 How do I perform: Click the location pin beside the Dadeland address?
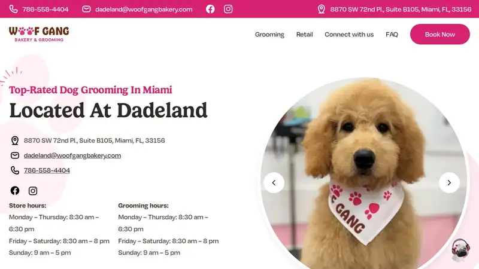(x=14, y=140)
